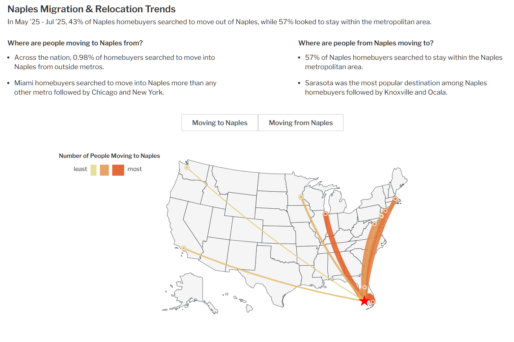Select the Minneapolis origin marker
Image resolution: width=514 pixels, height=342 pixels.
pos(301,197)
